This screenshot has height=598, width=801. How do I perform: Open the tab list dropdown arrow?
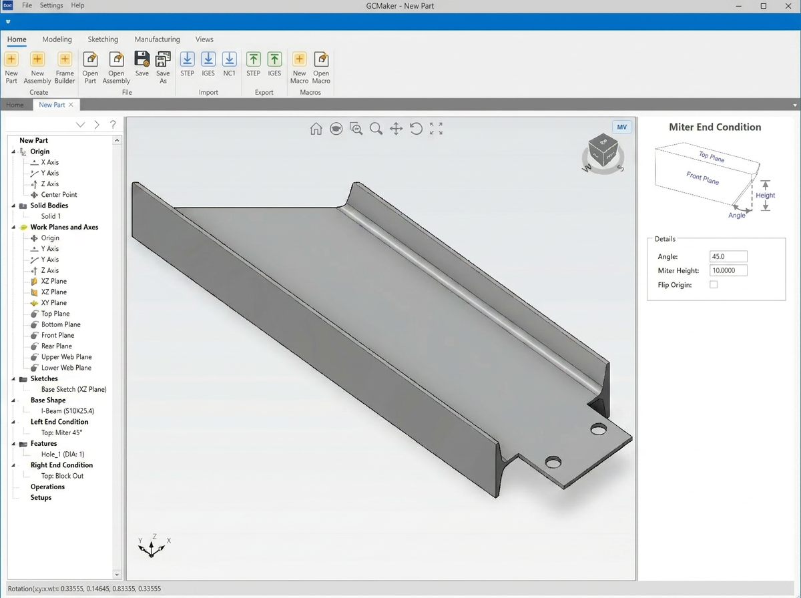click(794, 105)
